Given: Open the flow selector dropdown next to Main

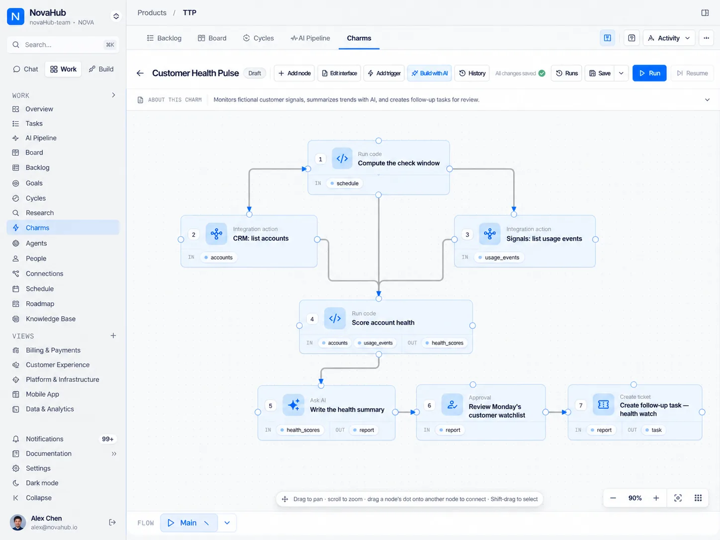Looking at the screenshot, I should click(x=227, y=523).
